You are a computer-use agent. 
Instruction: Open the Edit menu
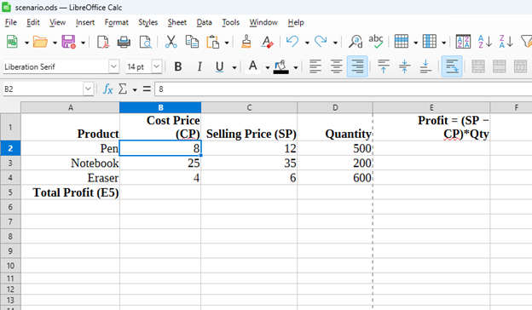[x=33, y=22]
